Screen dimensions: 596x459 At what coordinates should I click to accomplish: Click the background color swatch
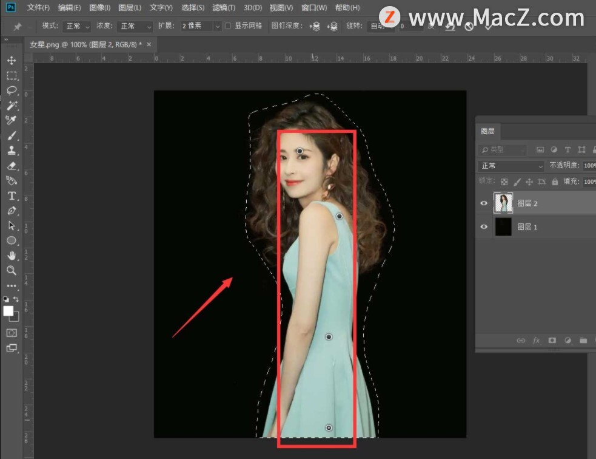click(x=16, y=318)
